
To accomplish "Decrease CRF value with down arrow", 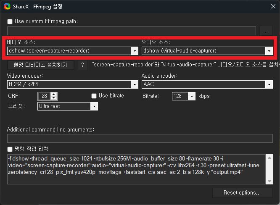I will (54, 98).
